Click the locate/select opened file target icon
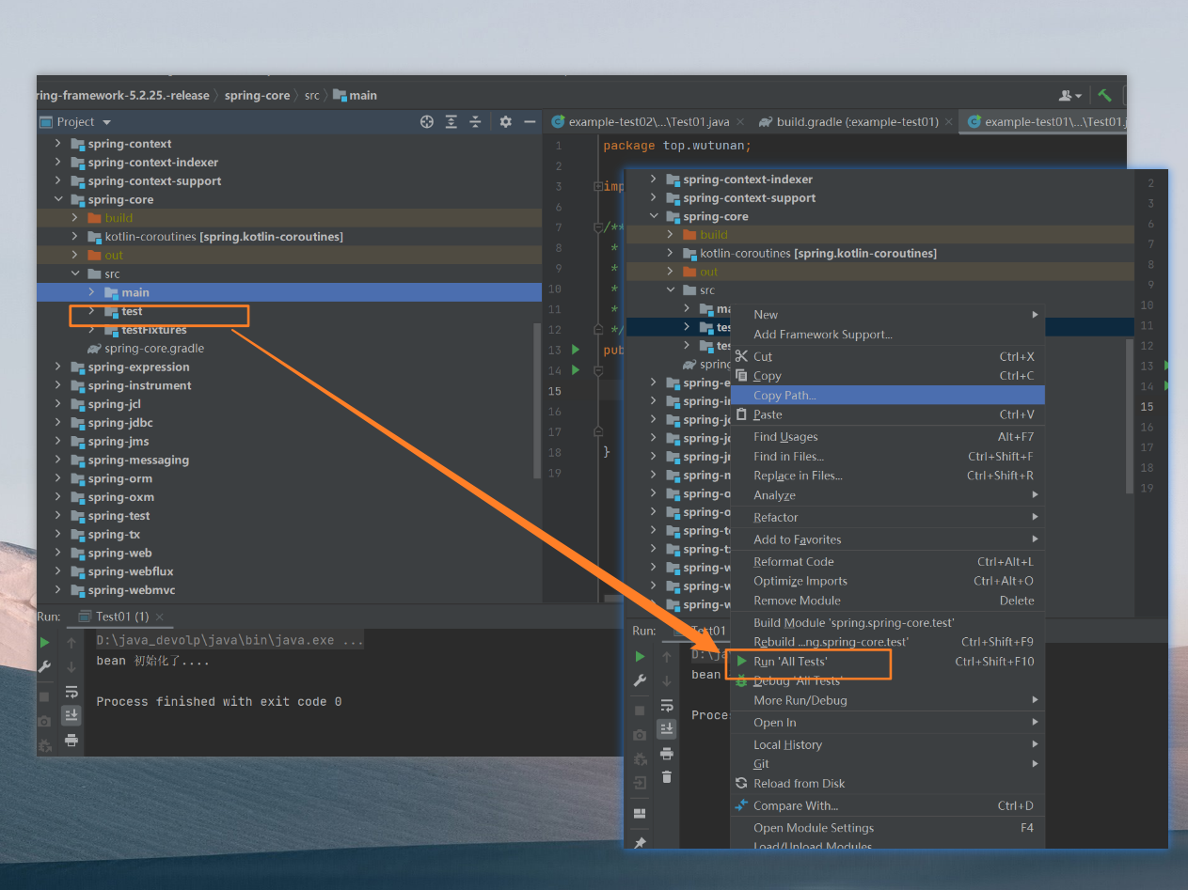Screen dimensions: 1188x890 click(x=427, y=122)
